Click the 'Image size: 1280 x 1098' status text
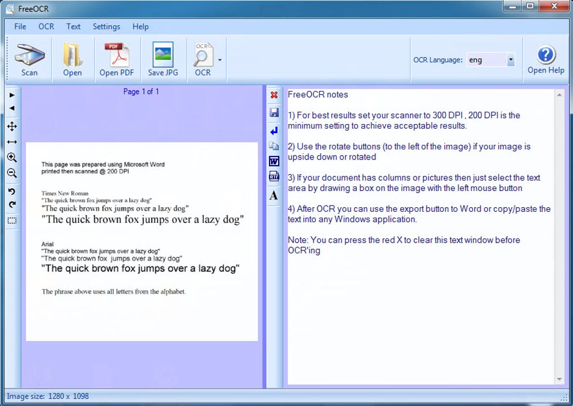The height and width of the screenshot is (406, 573). 48,396
